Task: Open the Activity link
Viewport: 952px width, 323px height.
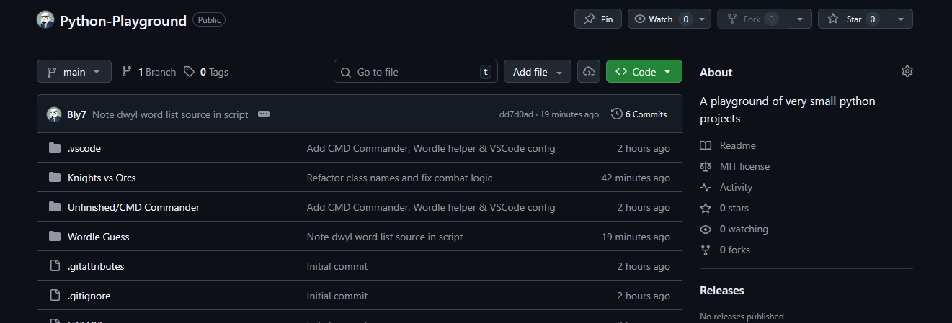Action: point(736,187)
